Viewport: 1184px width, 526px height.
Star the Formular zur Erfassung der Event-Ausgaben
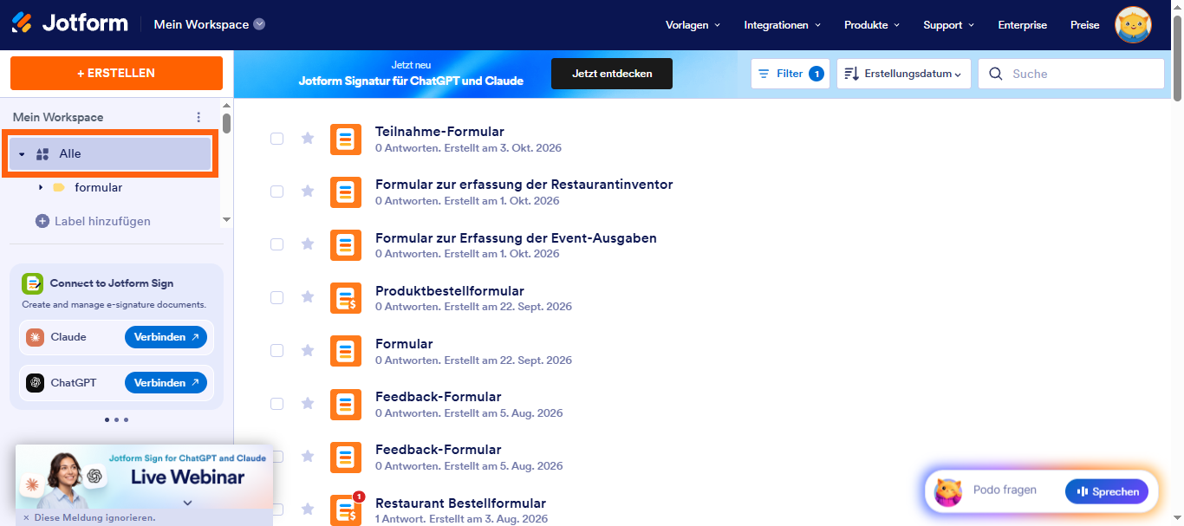coord(308,244)
